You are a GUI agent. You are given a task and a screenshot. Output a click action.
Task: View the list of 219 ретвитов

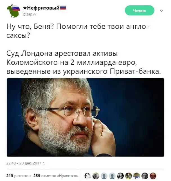[19, 176]
